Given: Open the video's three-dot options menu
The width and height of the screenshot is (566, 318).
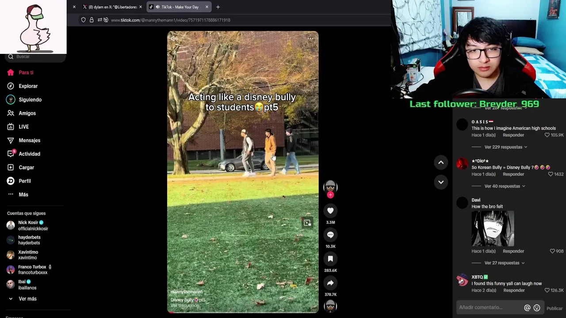Looking at the screenshot, I should click(310, 38).
